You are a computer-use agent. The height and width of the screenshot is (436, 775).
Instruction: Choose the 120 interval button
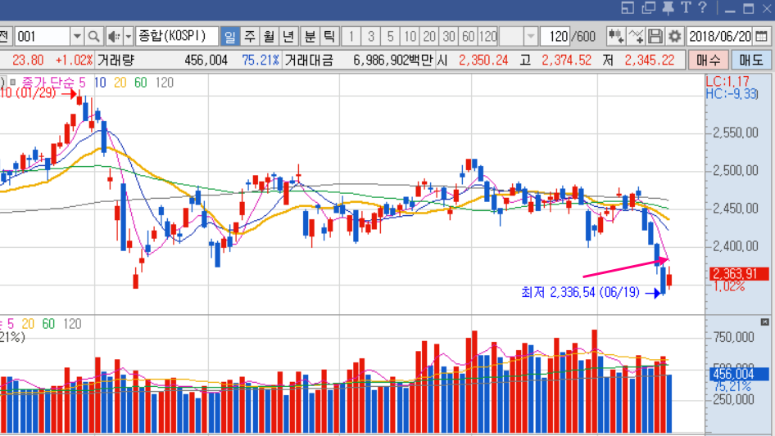(x=487, y=37)
